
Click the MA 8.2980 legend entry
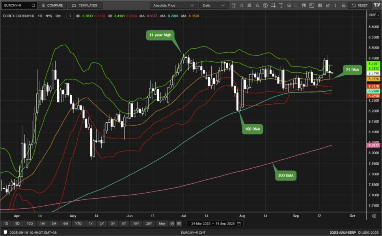[x=169, y=16]
